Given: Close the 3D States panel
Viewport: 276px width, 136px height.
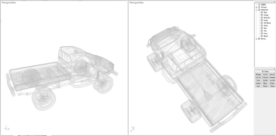Looking at the screenshot, I should click(x=274, y=69).
